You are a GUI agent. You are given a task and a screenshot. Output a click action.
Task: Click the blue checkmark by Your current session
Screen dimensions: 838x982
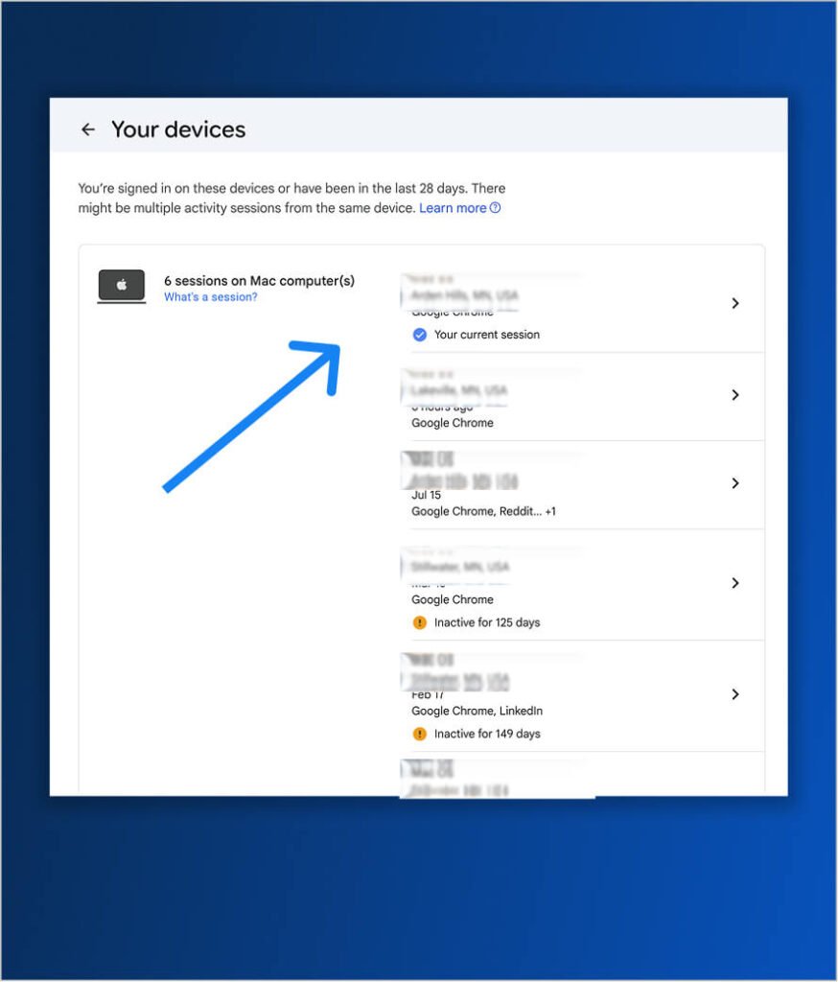coord(420,335)
